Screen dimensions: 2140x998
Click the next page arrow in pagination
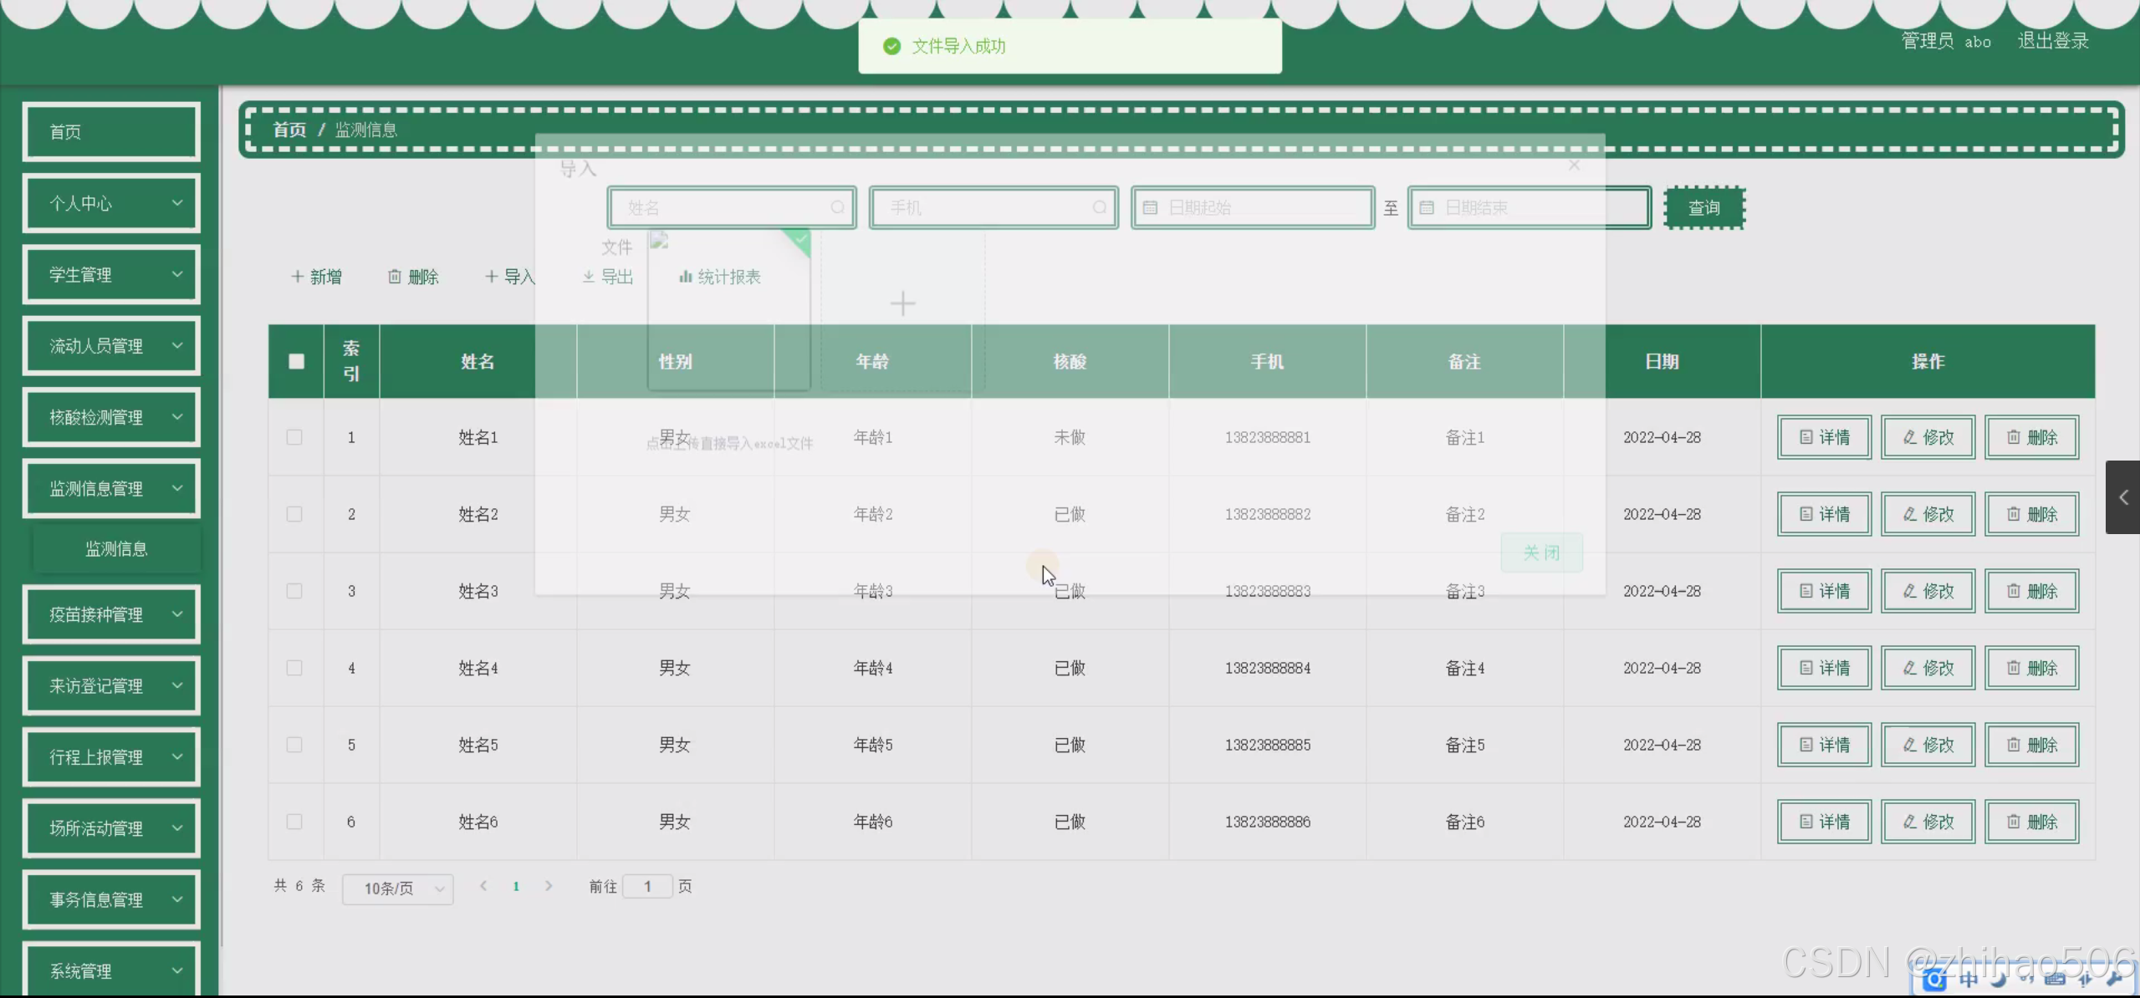[x=549, y=886]
